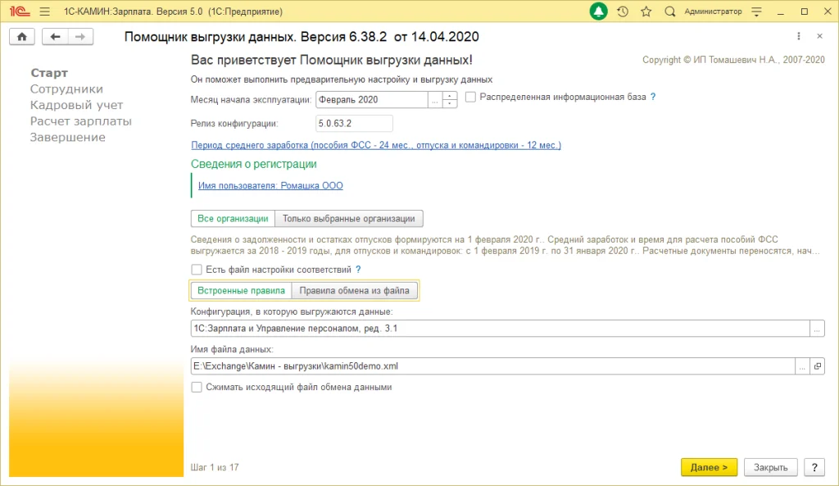Image resolution: width=839 pixels, height=486 pixels.
Task: Open the month picker ellipsis button
Action: point(435,100)
